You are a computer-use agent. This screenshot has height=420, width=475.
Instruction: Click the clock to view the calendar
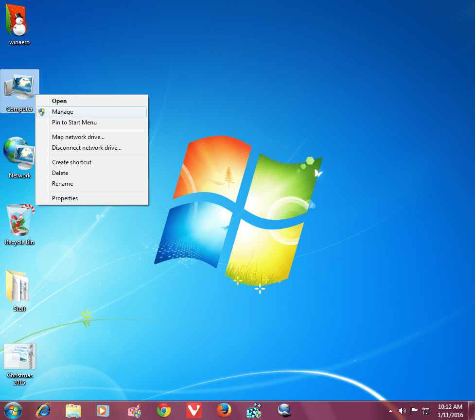click(x=450, y=410)
